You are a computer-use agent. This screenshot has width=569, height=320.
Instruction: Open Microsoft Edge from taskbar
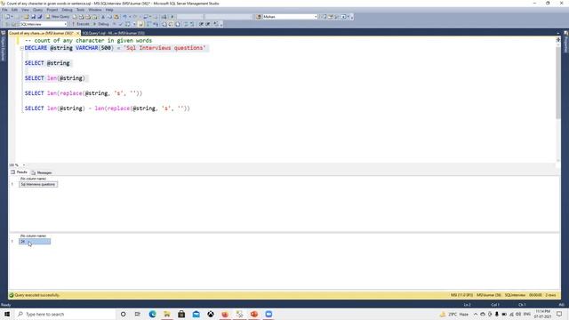(152, 314)
